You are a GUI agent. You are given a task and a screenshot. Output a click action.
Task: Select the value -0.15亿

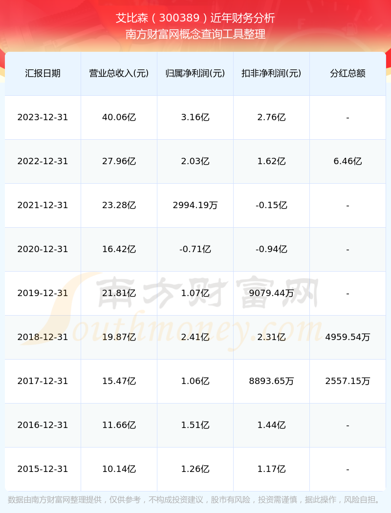click(271, 205)
